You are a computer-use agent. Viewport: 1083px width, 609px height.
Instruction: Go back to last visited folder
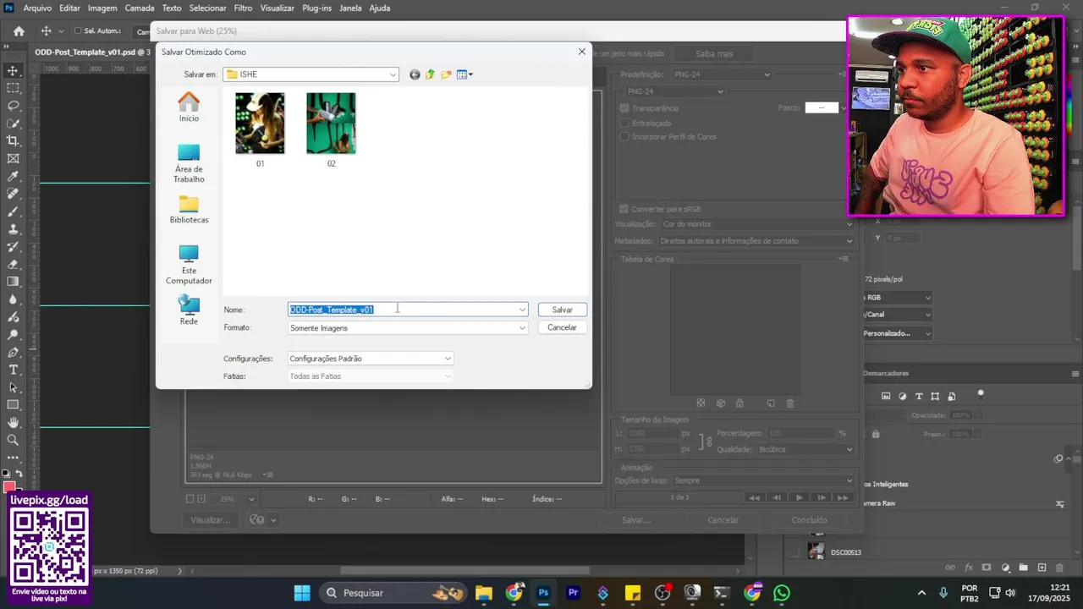(415, 74)
